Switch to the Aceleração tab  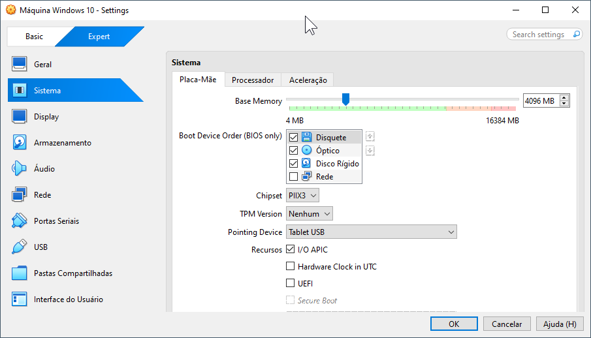coord(308,80)
